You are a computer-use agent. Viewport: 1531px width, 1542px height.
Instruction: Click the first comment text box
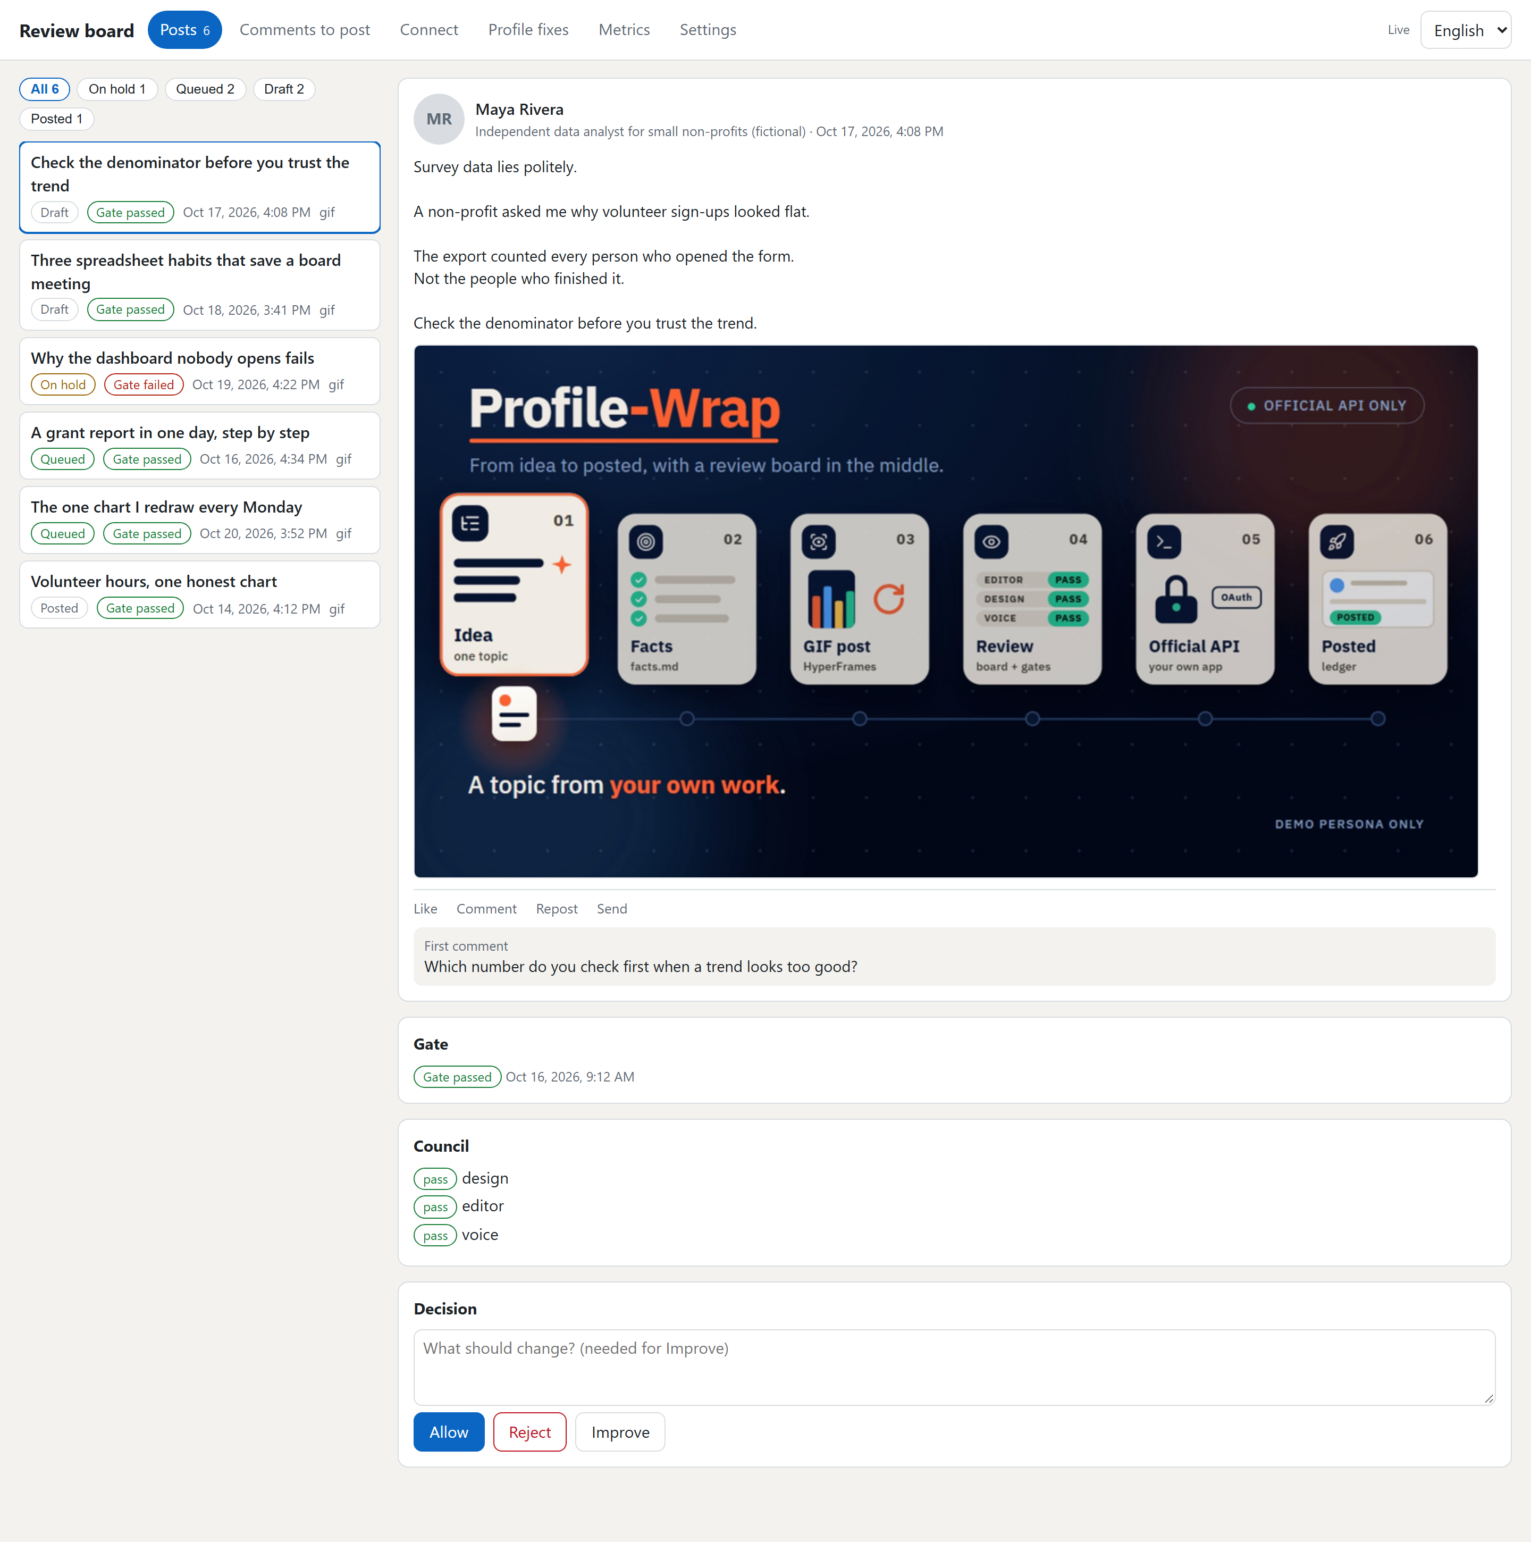[x=954, y=956]
